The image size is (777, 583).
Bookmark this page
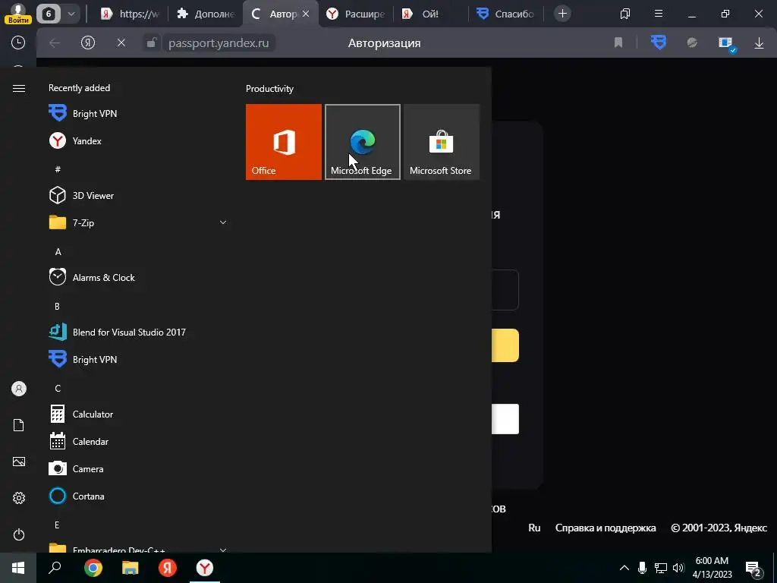[x=618, y=43]
